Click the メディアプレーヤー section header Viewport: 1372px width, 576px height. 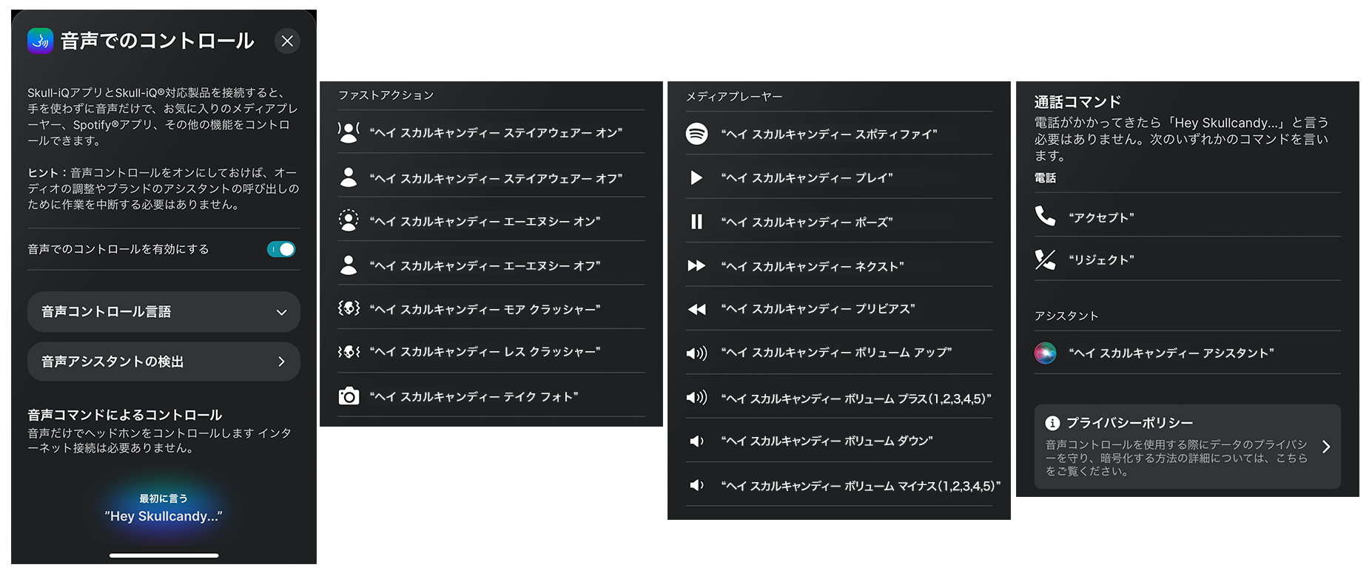click(x=734, y=97)
